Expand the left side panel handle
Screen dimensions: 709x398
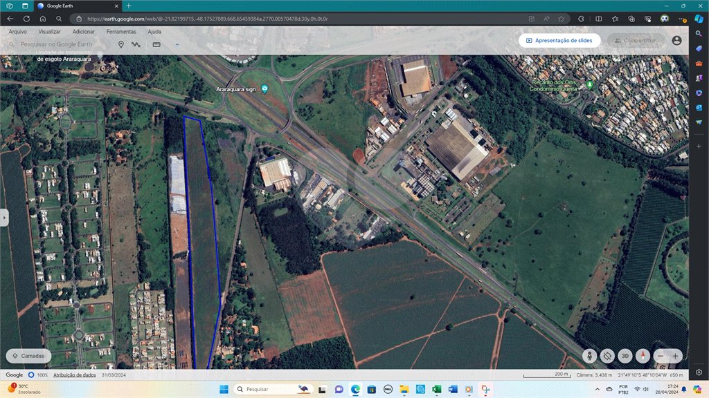click(4, 218)
